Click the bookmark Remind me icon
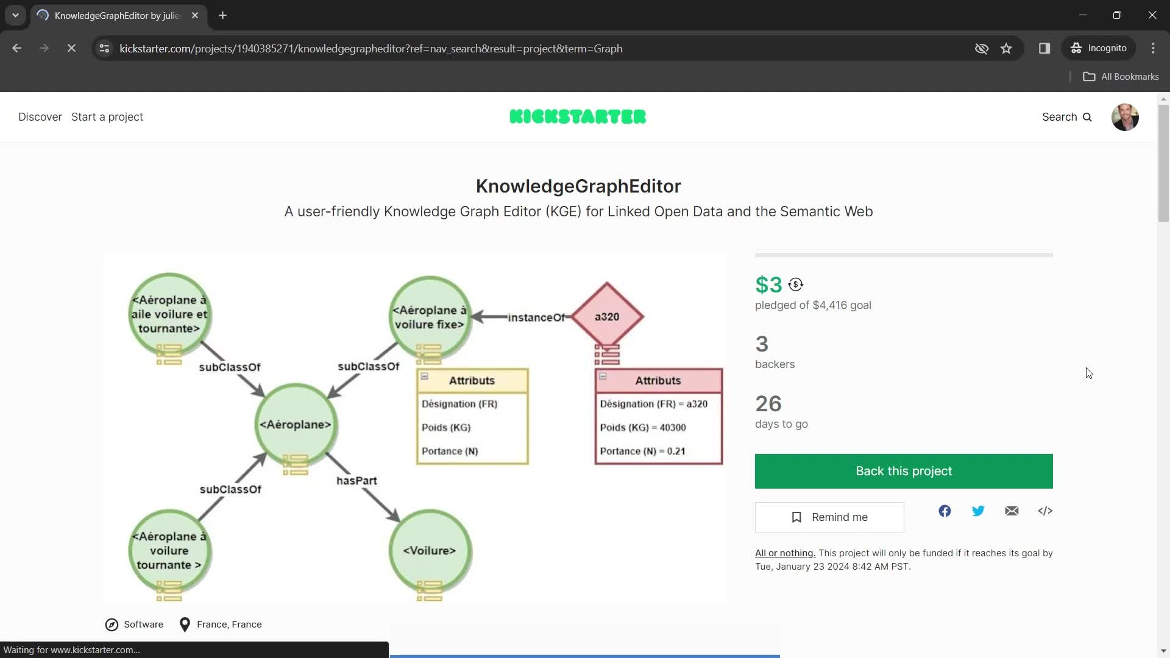The image size is (1170, 658). tap(798, 517)
